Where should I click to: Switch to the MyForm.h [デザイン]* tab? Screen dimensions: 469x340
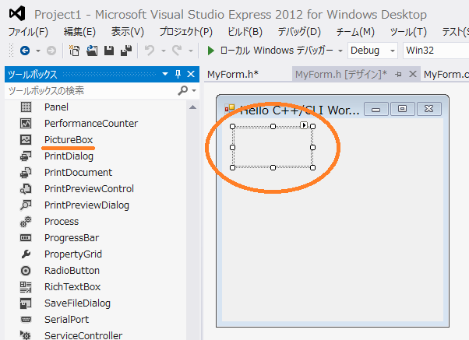tap(341, 74)
